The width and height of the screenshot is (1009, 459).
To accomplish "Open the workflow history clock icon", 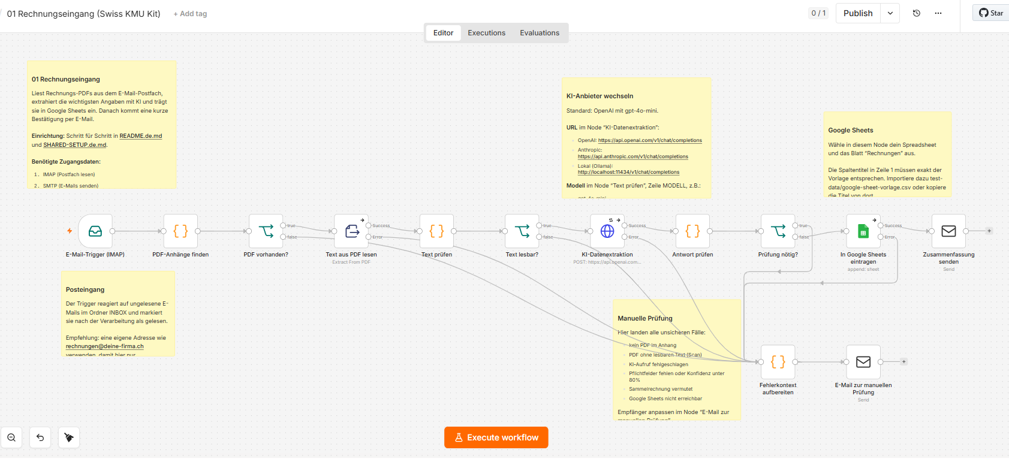I will [917, 13].
